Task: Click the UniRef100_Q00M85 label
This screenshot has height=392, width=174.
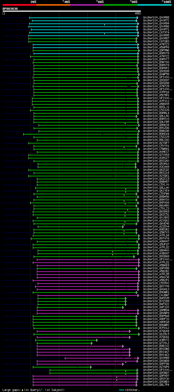Action: point(156,35)
